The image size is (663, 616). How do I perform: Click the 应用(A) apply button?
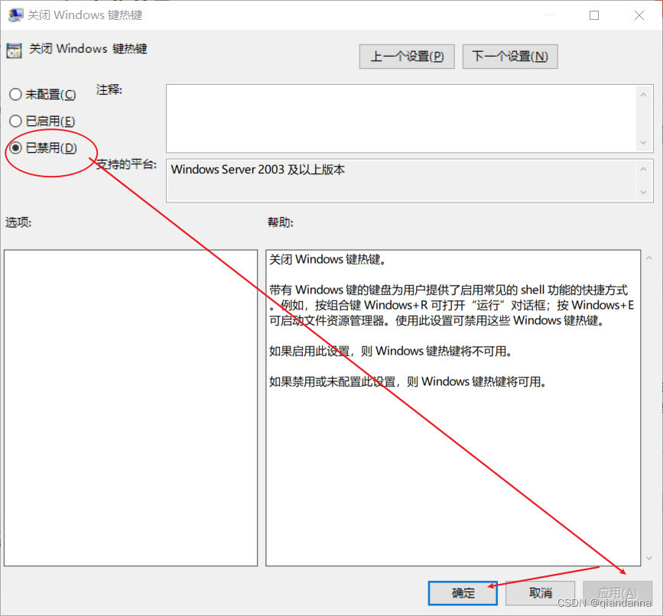tap(617, 593)
